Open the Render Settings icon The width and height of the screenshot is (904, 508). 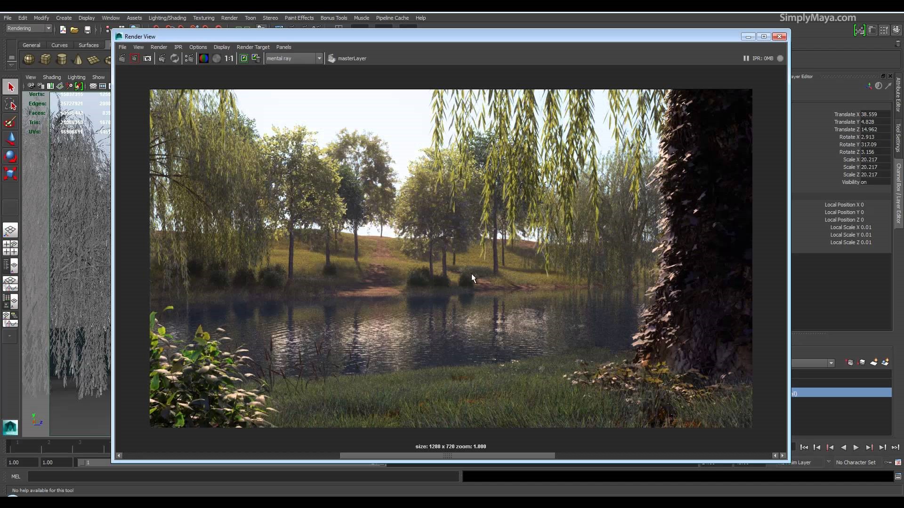pos(189,58)
